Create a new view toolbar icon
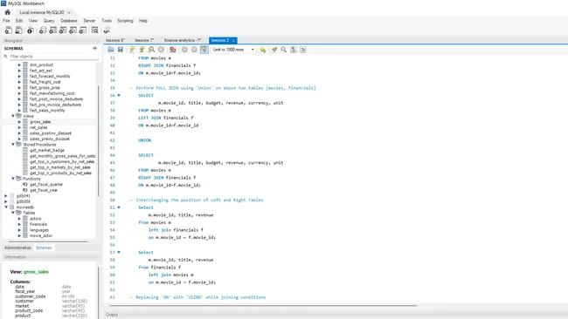Screen dimensions: 568x319 pyautogui.click(x=63, y=31)
